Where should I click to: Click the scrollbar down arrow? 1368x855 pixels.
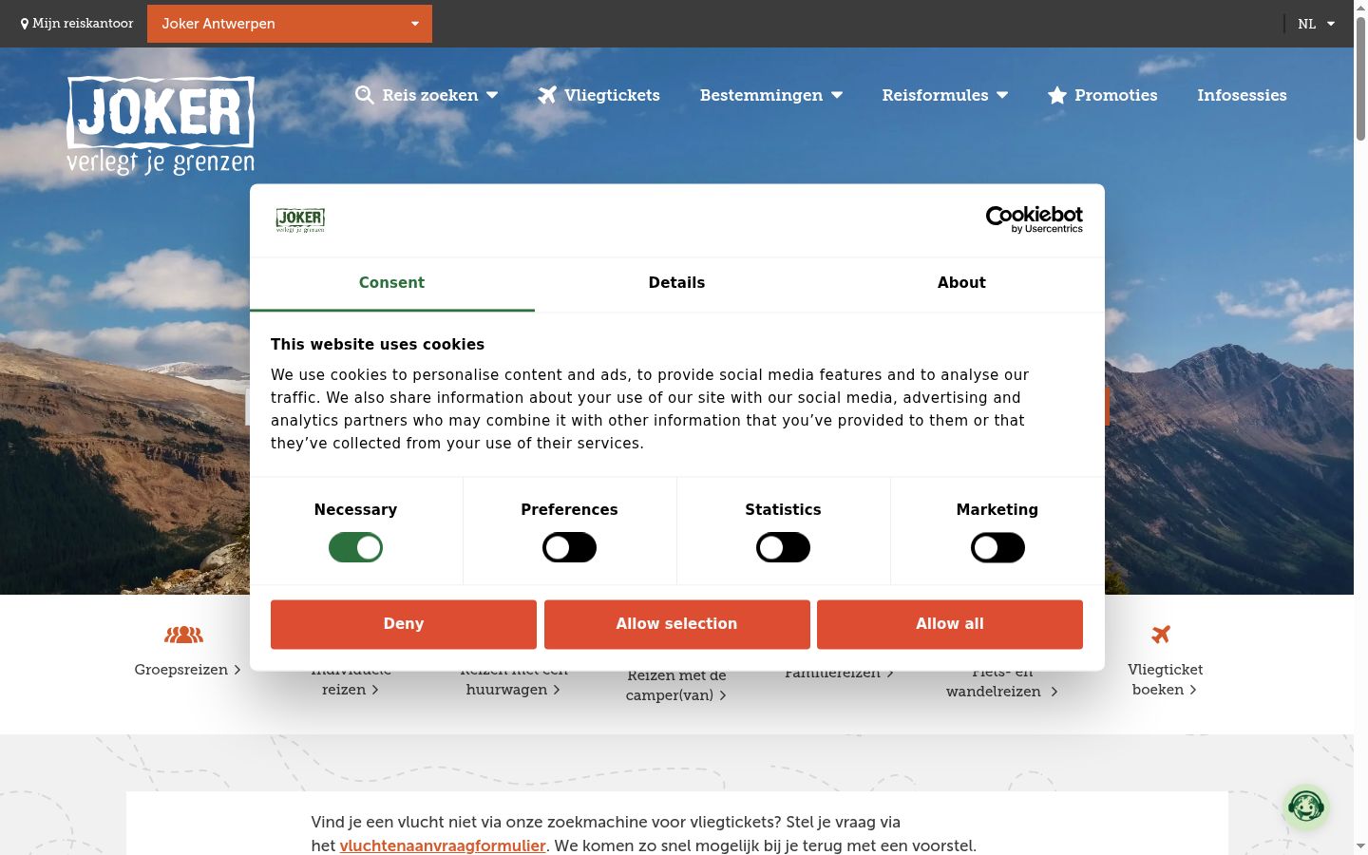[x=1360, y=846]
